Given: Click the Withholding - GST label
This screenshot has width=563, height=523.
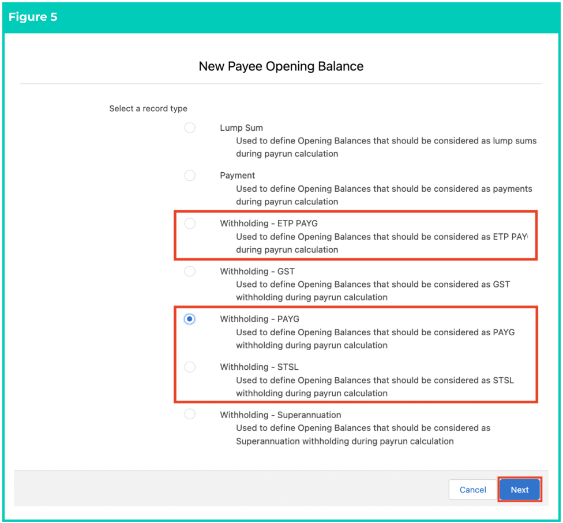Looking at the screenshot, I should point(257,271).
